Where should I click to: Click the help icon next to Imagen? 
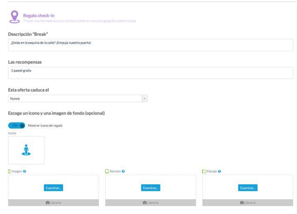(25, 171)
